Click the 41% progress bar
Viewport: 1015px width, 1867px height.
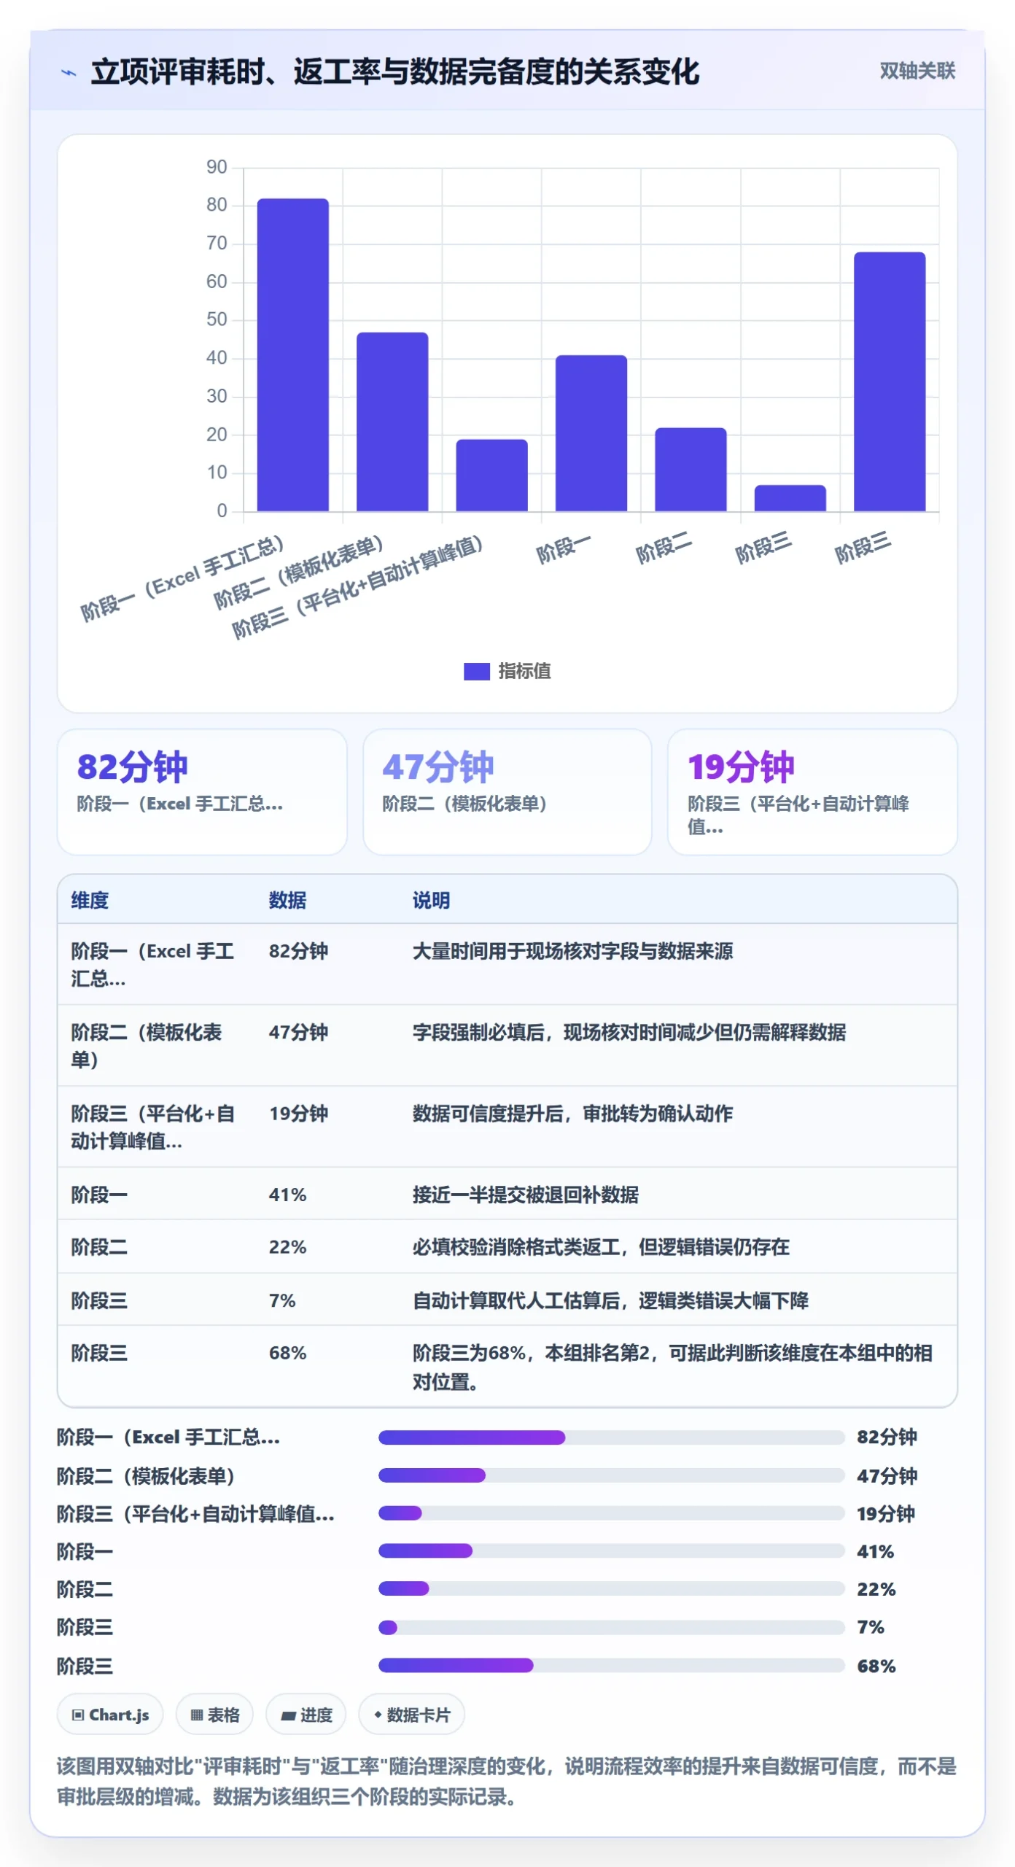[611, 1551]
